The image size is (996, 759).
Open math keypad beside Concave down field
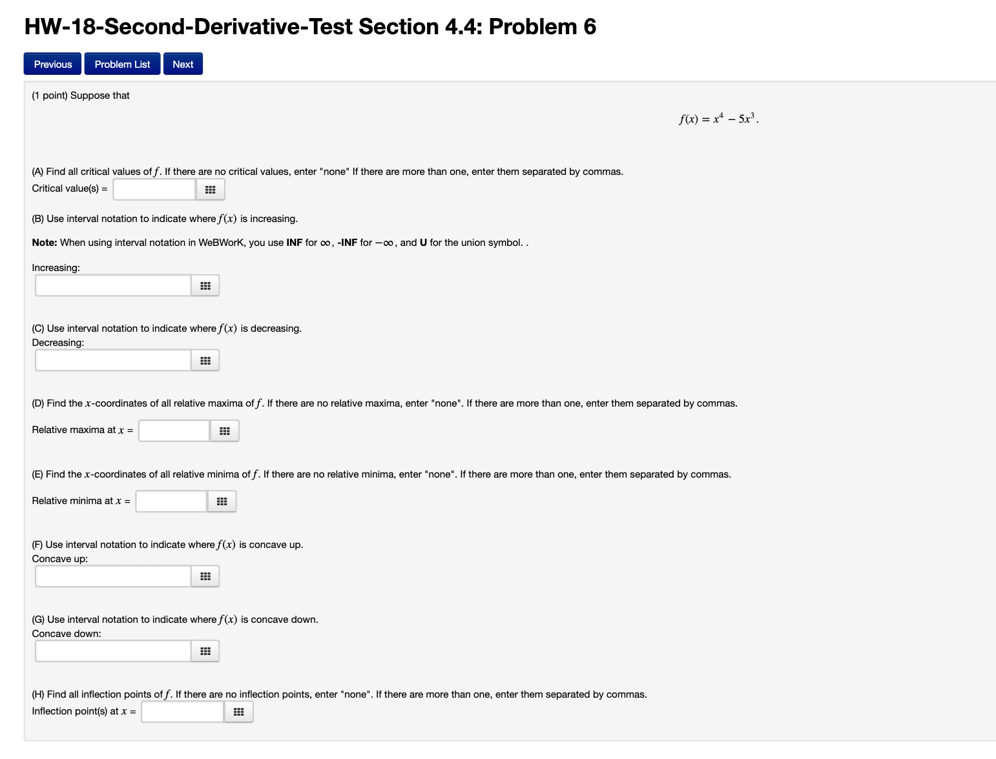(205, 651)
